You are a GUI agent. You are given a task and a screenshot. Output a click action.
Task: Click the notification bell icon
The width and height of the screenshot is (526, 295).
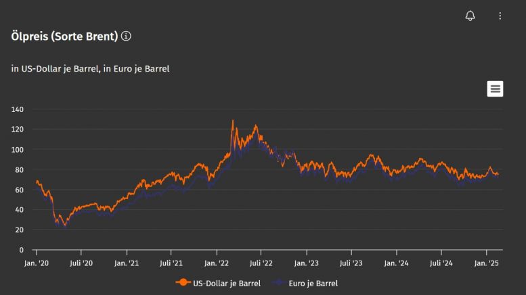point(470,16)
